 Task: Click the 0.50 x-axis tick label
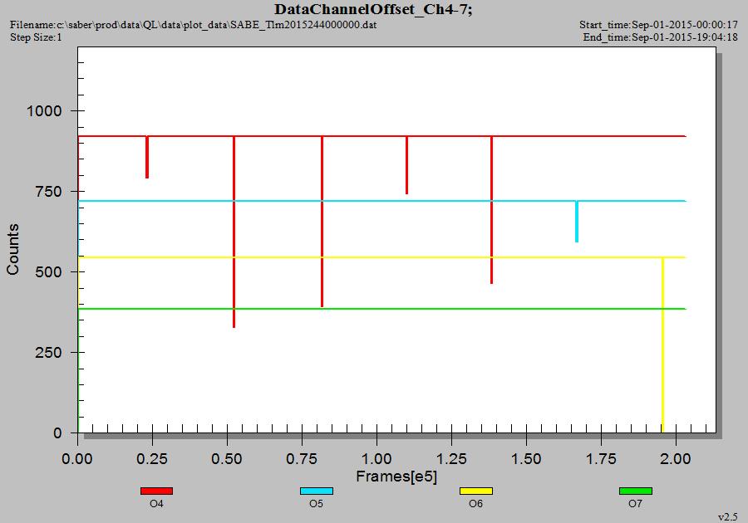coord(227,459)
